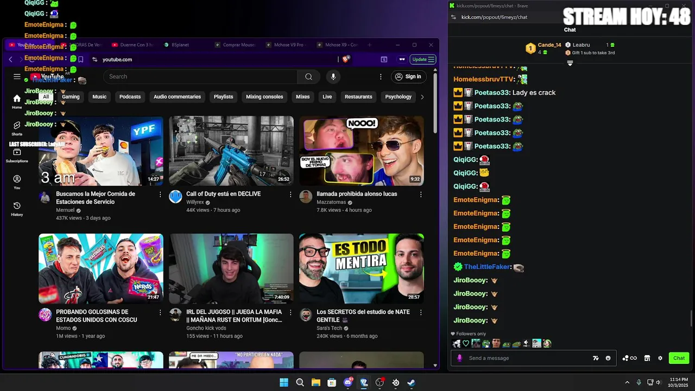This screenshot has height=391, width=695.
Task: Open the Mernuel channel link
Action: [x=65, y=210]
